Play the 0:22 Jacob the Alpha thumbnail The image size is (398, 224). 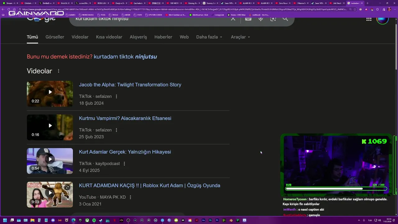pyautogui.click(x=50, y=94)
